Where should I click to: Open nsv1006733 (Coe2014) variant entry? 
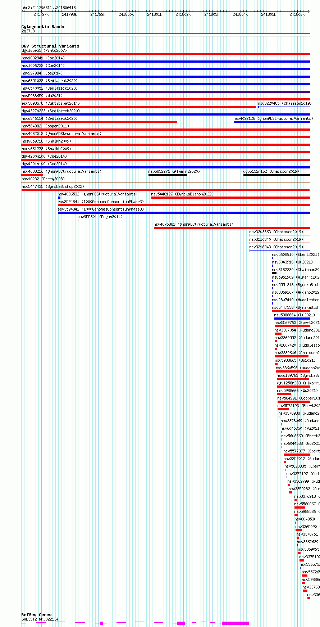[x=43, y=66]
